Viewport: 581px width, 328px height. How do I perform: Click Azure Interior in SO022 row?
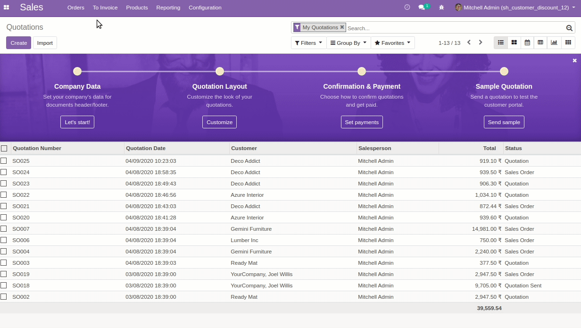click(x=247, y=195)
